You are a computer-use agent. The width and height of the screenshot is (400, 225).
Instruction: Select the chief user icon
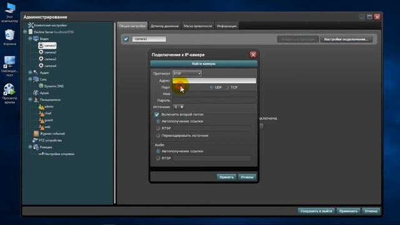pyautogui.click(x=41, y=113)
